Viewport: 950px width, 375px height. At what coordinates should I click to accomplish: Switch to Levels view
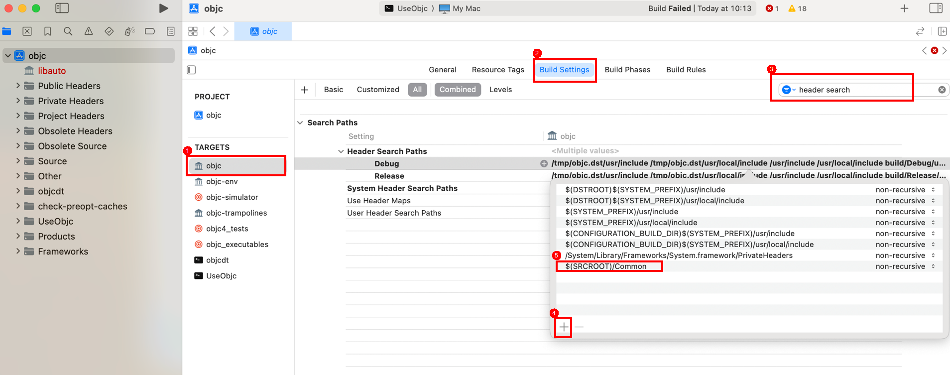click(x=500, y=90)
